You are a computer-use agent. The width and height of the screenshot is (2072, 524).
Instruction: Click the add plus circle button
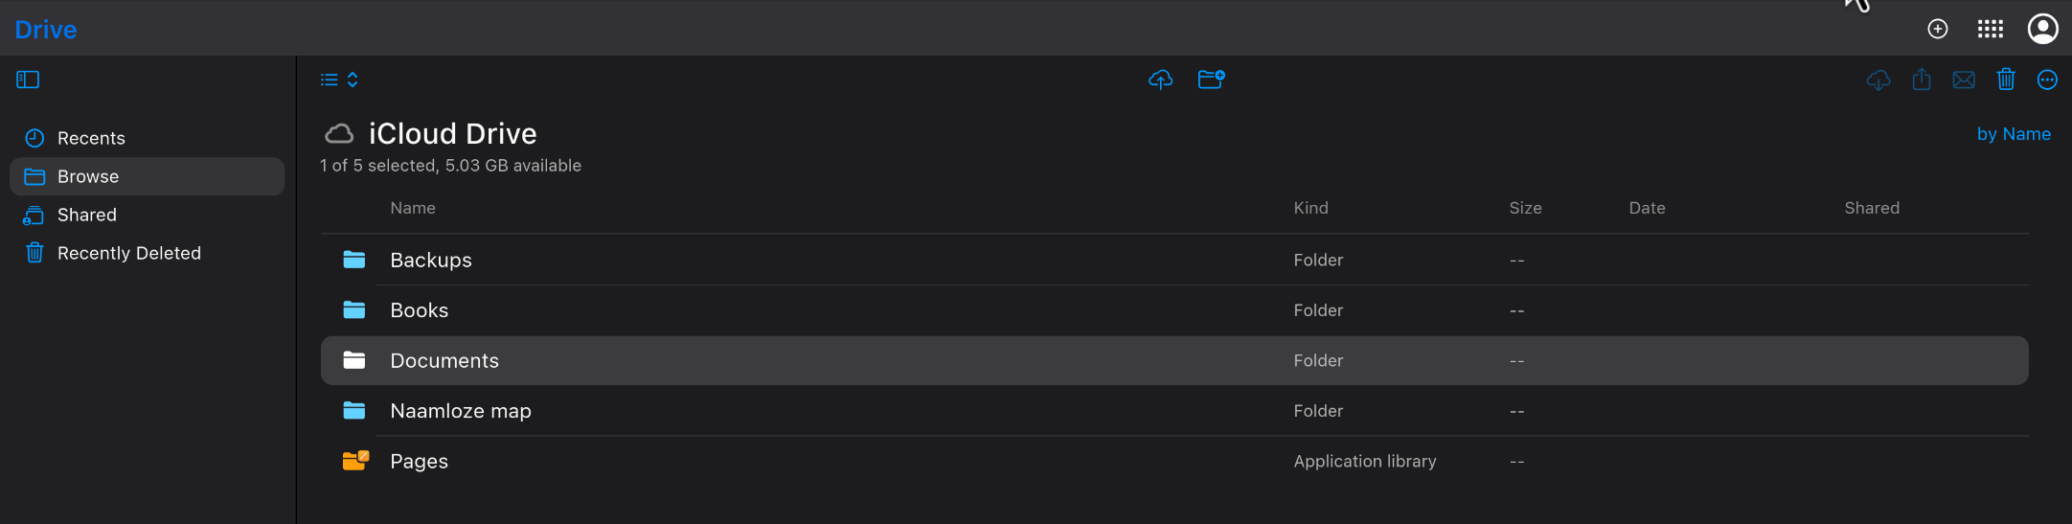(1938, 29)
